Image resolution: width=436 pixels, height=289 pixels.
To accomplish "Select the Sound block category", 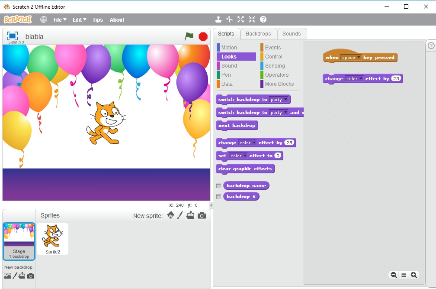I will pos(236,66).
